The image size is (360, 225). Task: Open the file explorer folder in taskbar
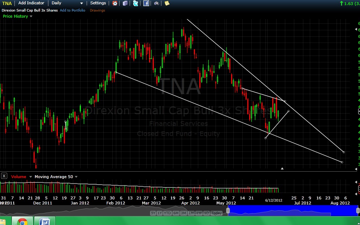tap(3, 222)
